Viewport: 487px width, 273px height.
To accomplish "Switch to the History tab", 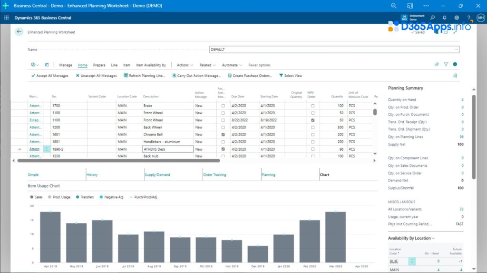I will tap(92, 174).
